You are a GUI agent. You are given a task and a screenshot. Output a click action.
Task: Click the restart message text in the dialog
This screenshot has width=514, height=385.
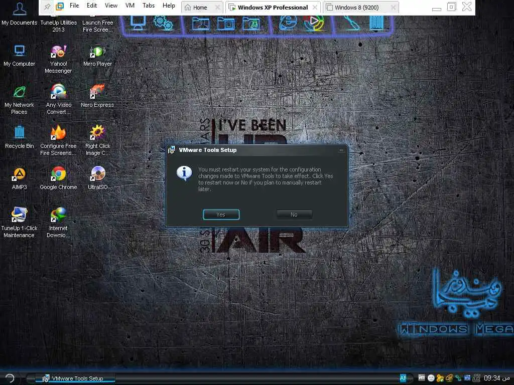(x=266, y=179)
